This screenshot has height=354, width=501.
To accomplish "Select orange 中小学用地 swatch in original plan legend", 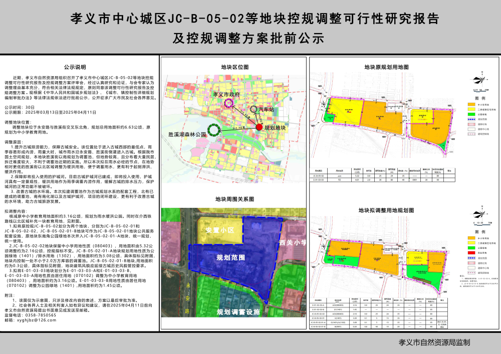I will click(471, 104).
